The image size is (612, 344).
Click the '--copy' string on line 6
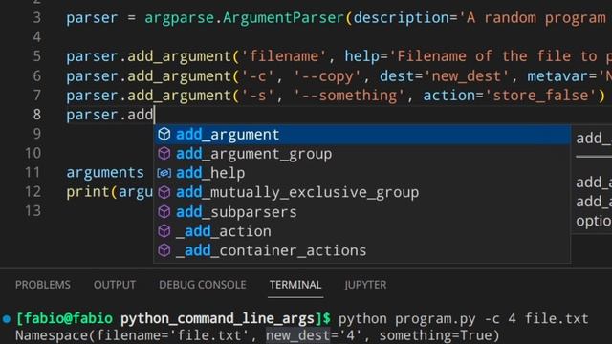tap(327, 76)
